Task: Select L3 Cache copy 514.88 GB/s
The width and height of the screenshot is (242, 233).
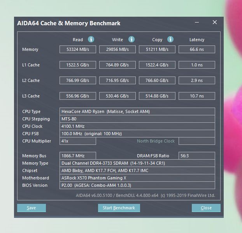Action: point(157,96)
